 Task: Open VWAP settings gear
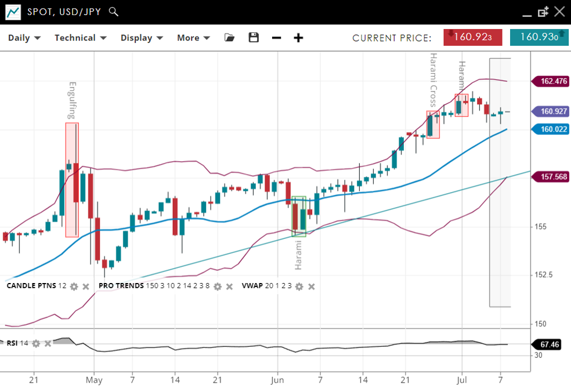299,286
